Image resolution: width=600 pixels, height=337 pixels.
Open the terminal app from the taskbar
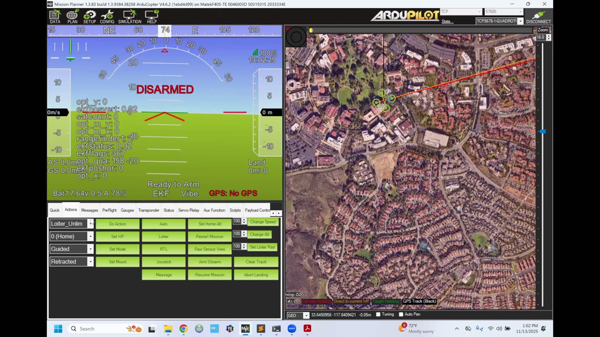click(276, 329)
